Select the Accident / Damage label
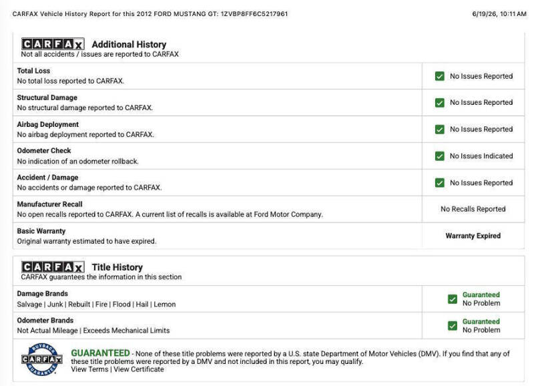 pyautogui.click(x=47, y=178)
